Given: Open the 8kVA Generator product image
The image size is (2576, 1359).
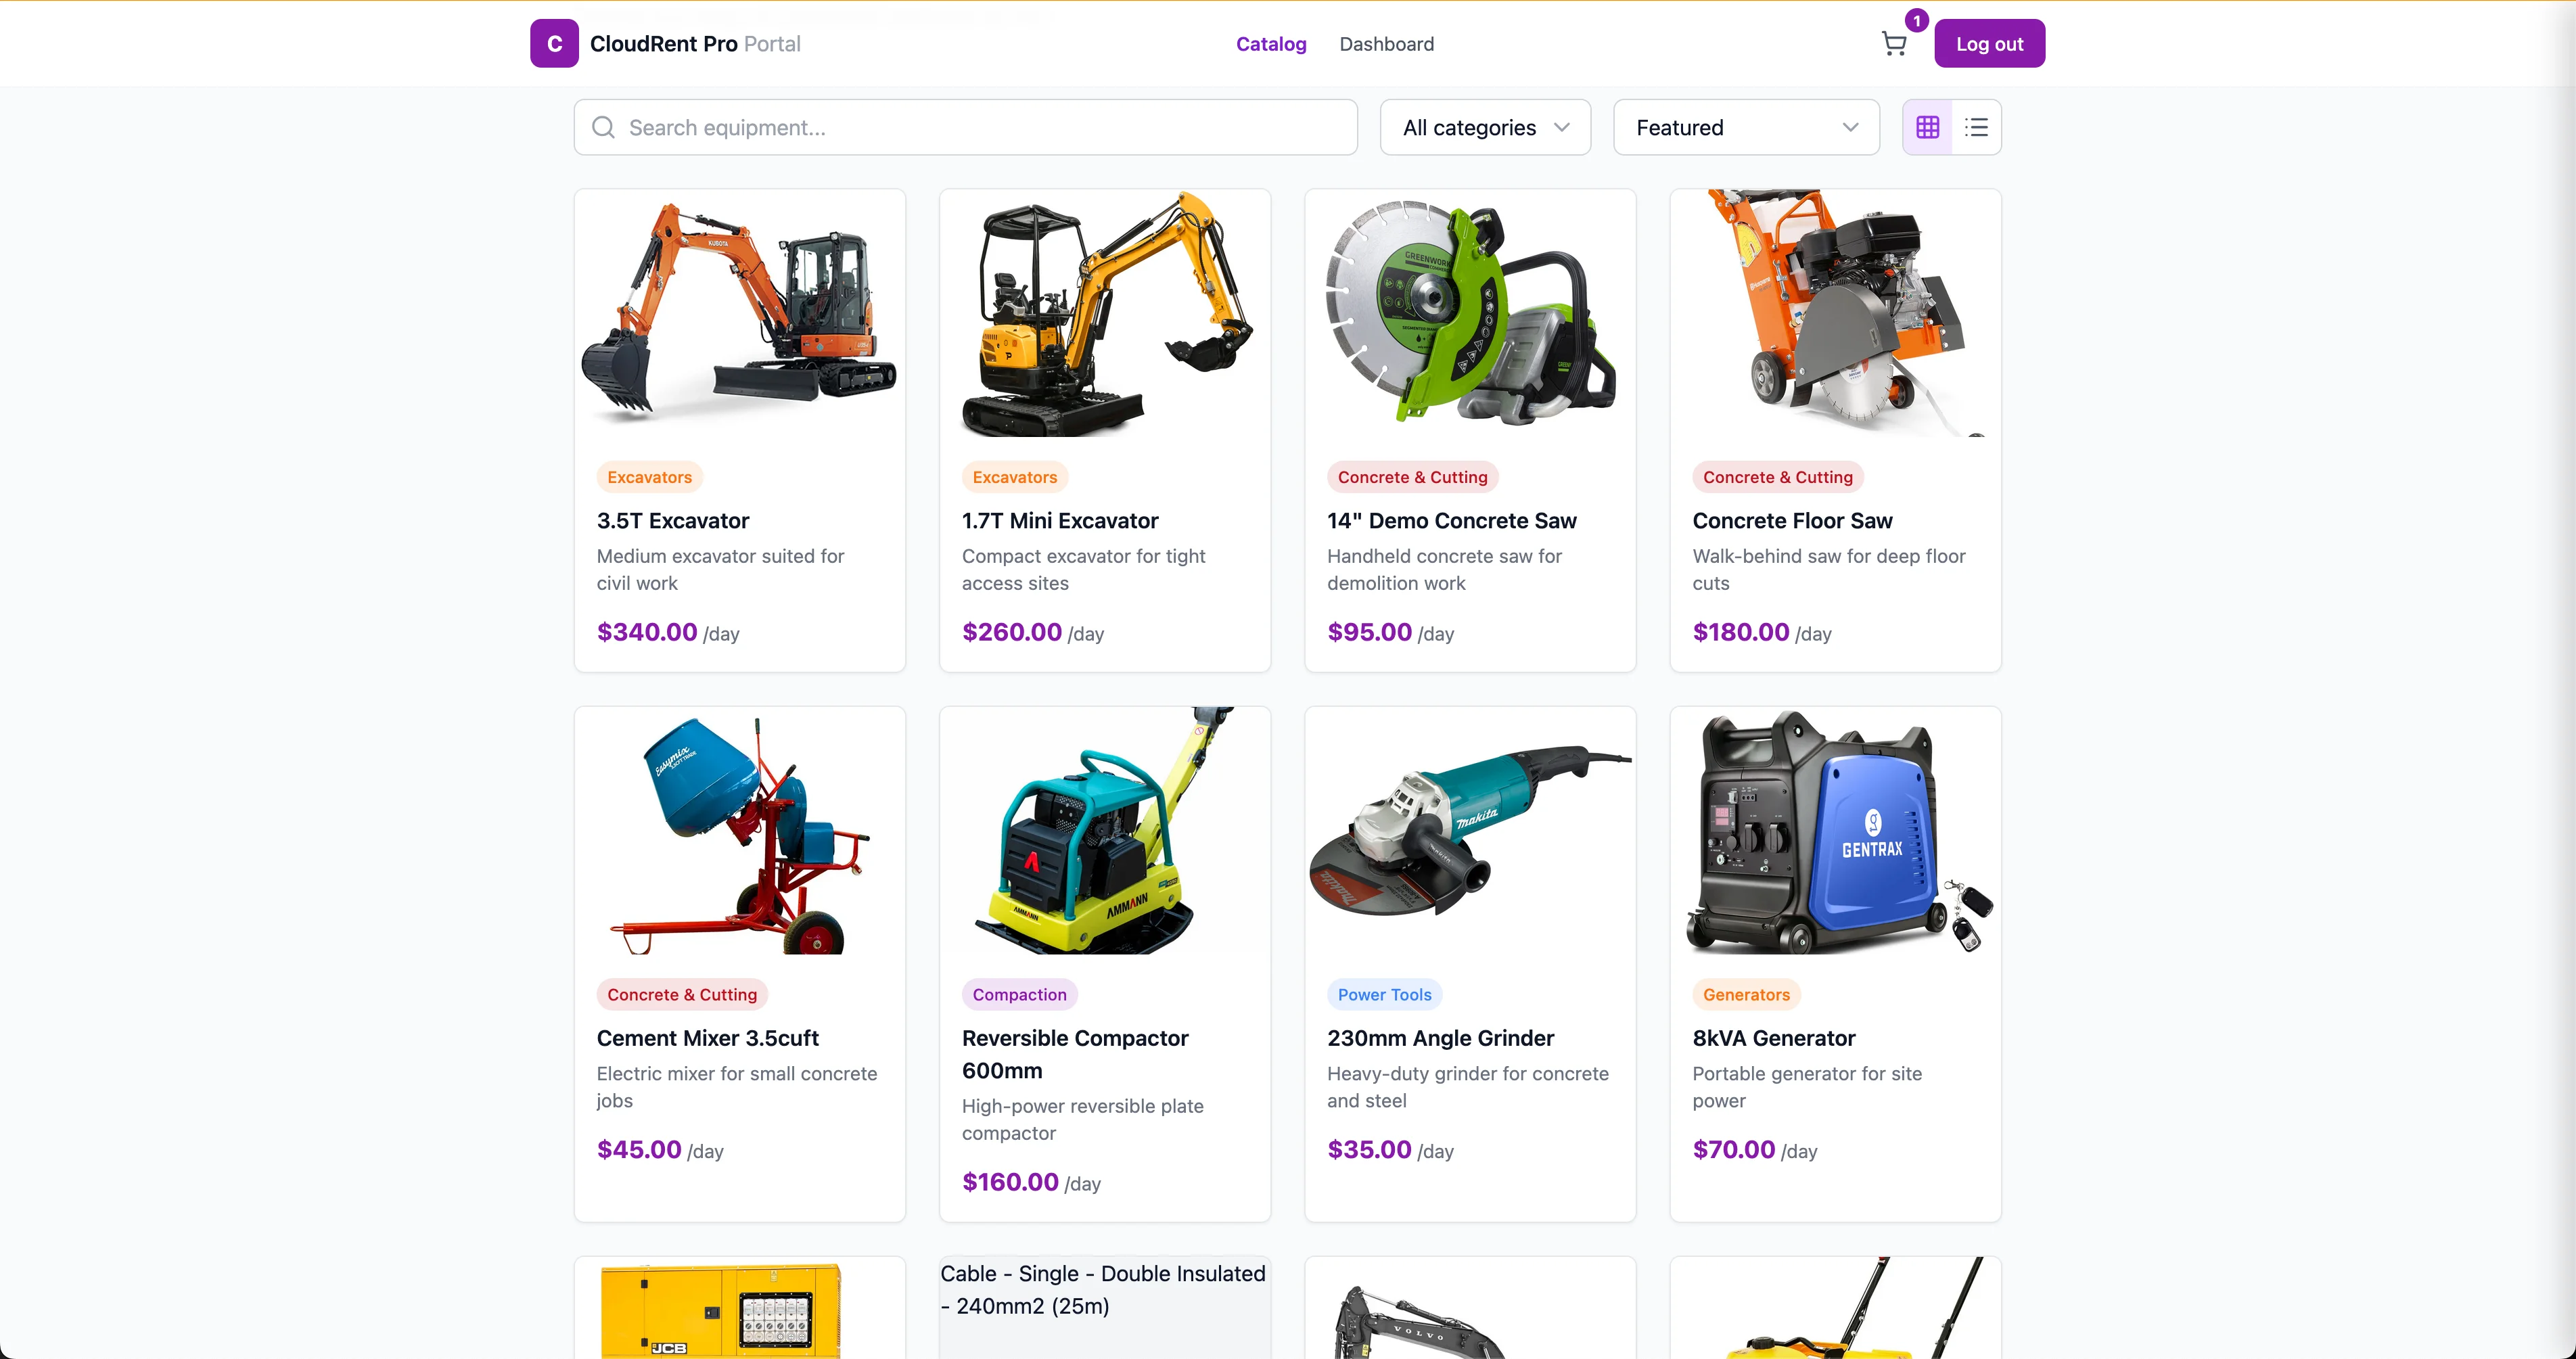Looking at the screenshot, I should [1835, 831].
